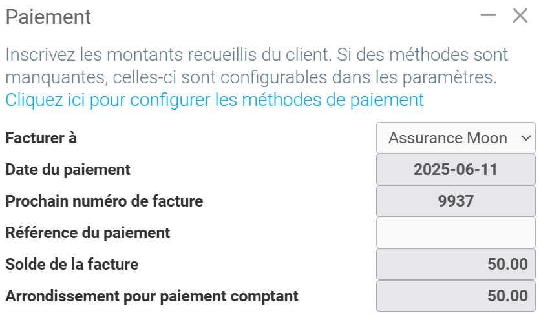Click the Référence du paiement label
Image resolution: width=541 pixels, height=313 pixels.
pos(88,232)
